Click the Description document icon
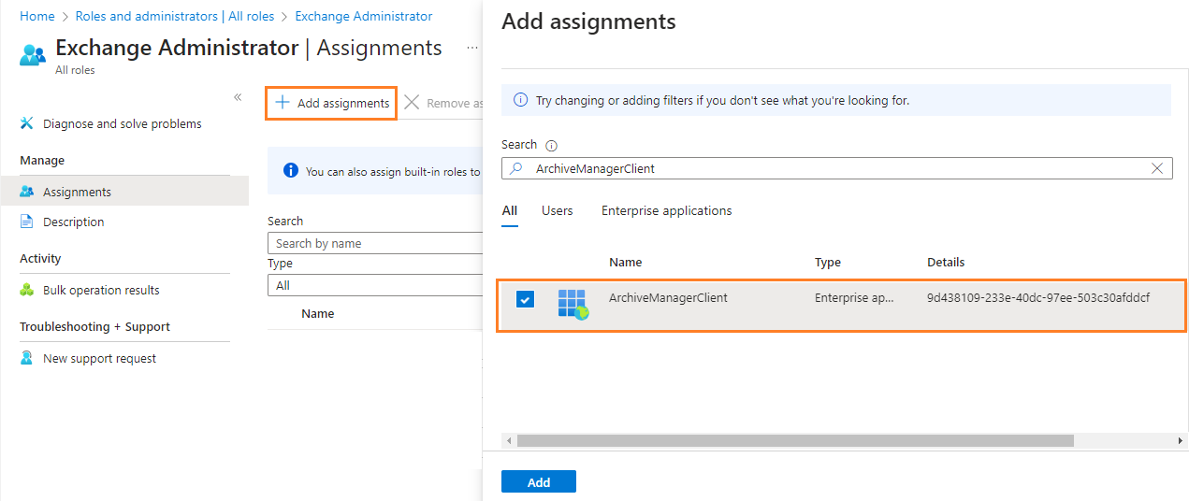Screen dimensions: 1189x501 [27, 222]
